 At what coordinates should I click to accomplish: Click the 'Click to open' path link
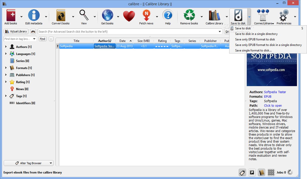(x=273, y=106)
